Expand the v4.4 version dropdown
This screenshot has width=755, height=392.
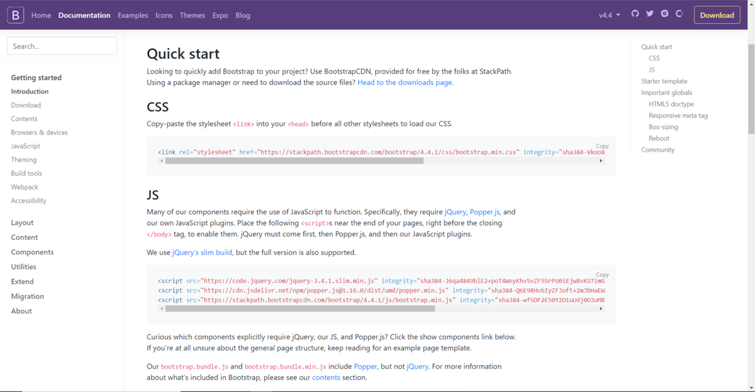[x=609, y=15]
